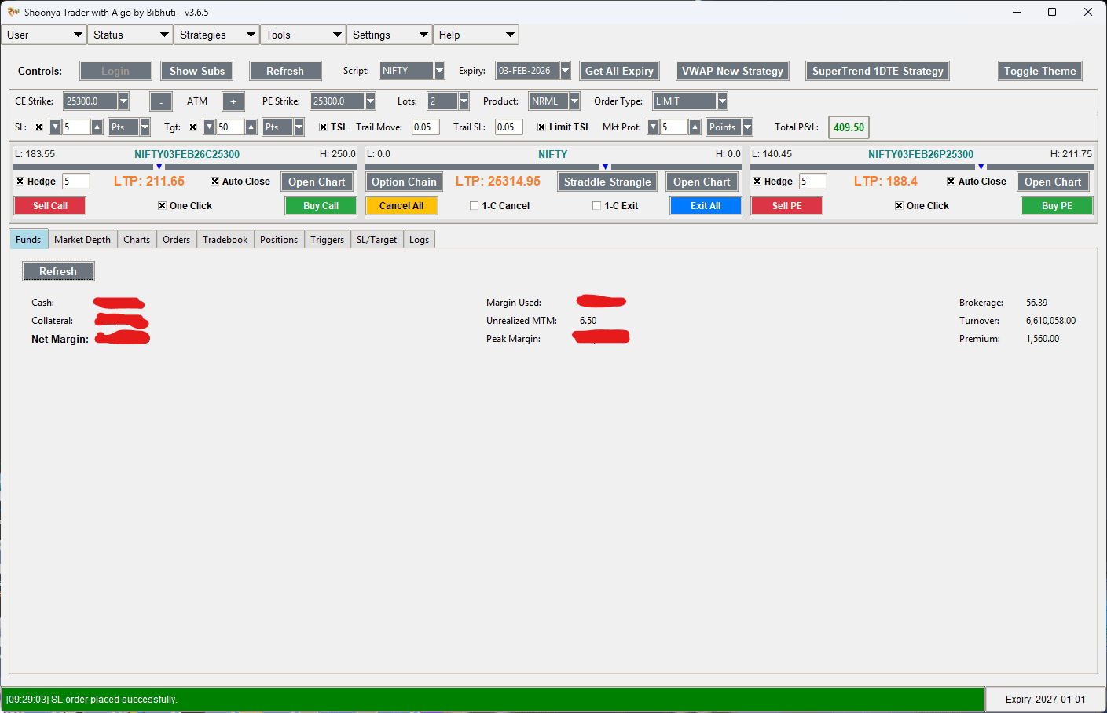Open the Product dropdown showing NRML
This screenshot has height=713, width=1107.
[x=575, y=101]
